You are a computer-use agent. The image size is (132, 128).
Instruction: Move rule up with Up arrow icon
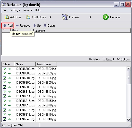coord(34,26)
